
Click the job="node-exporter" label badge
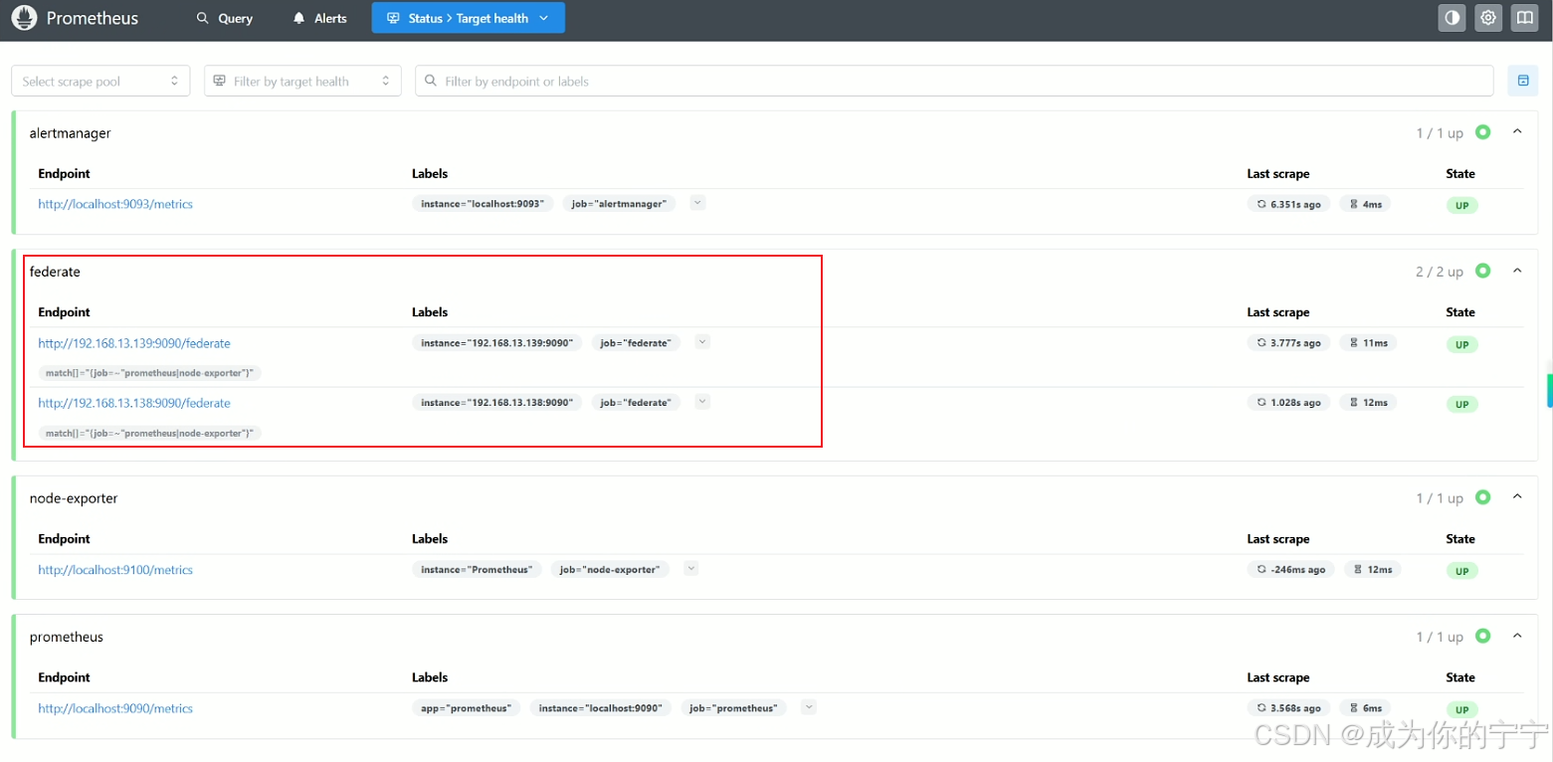click(610, 570)
